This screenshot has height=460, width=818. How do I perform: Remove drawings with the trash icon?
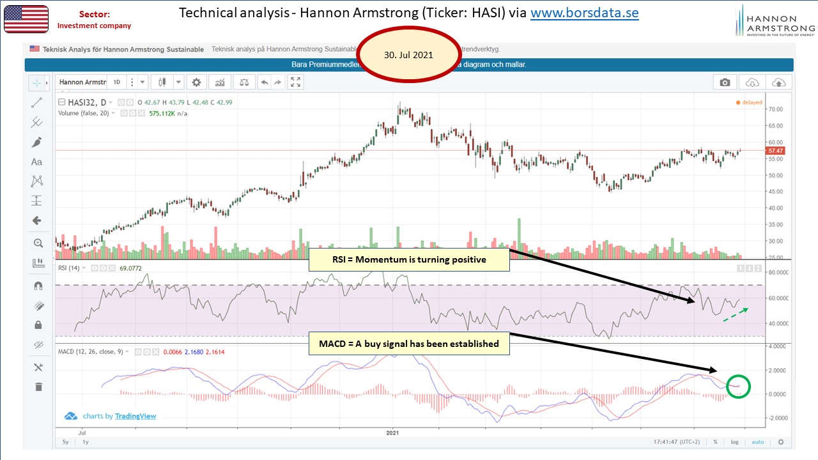pyautogui.click(x=37, y=387)
